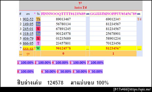Click the 124578 featured number text

(55, 83)
